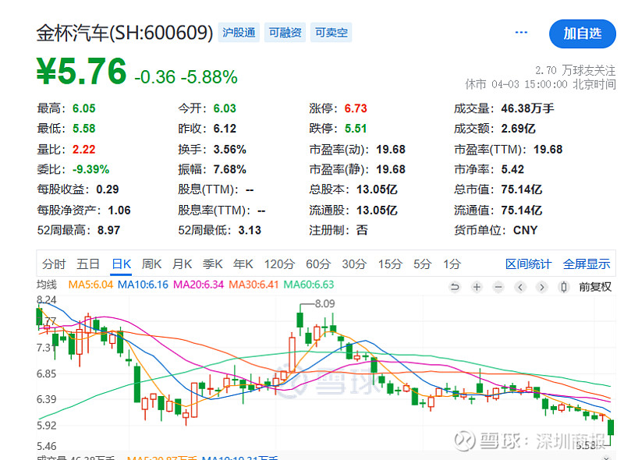Select the candlestick display style icon
Viewport: 624px width, 460px height.
point(563,287)
